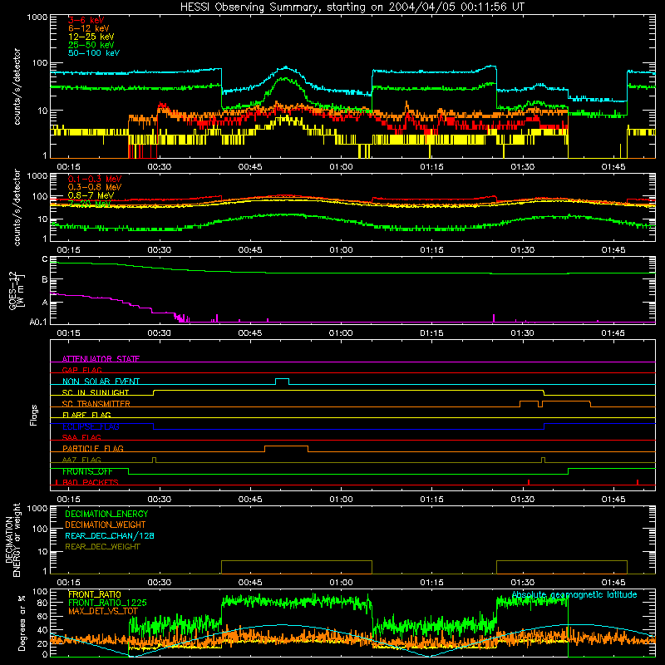Select the GAP_FLAG label
665x665 pixels.
tap(81, 370)
